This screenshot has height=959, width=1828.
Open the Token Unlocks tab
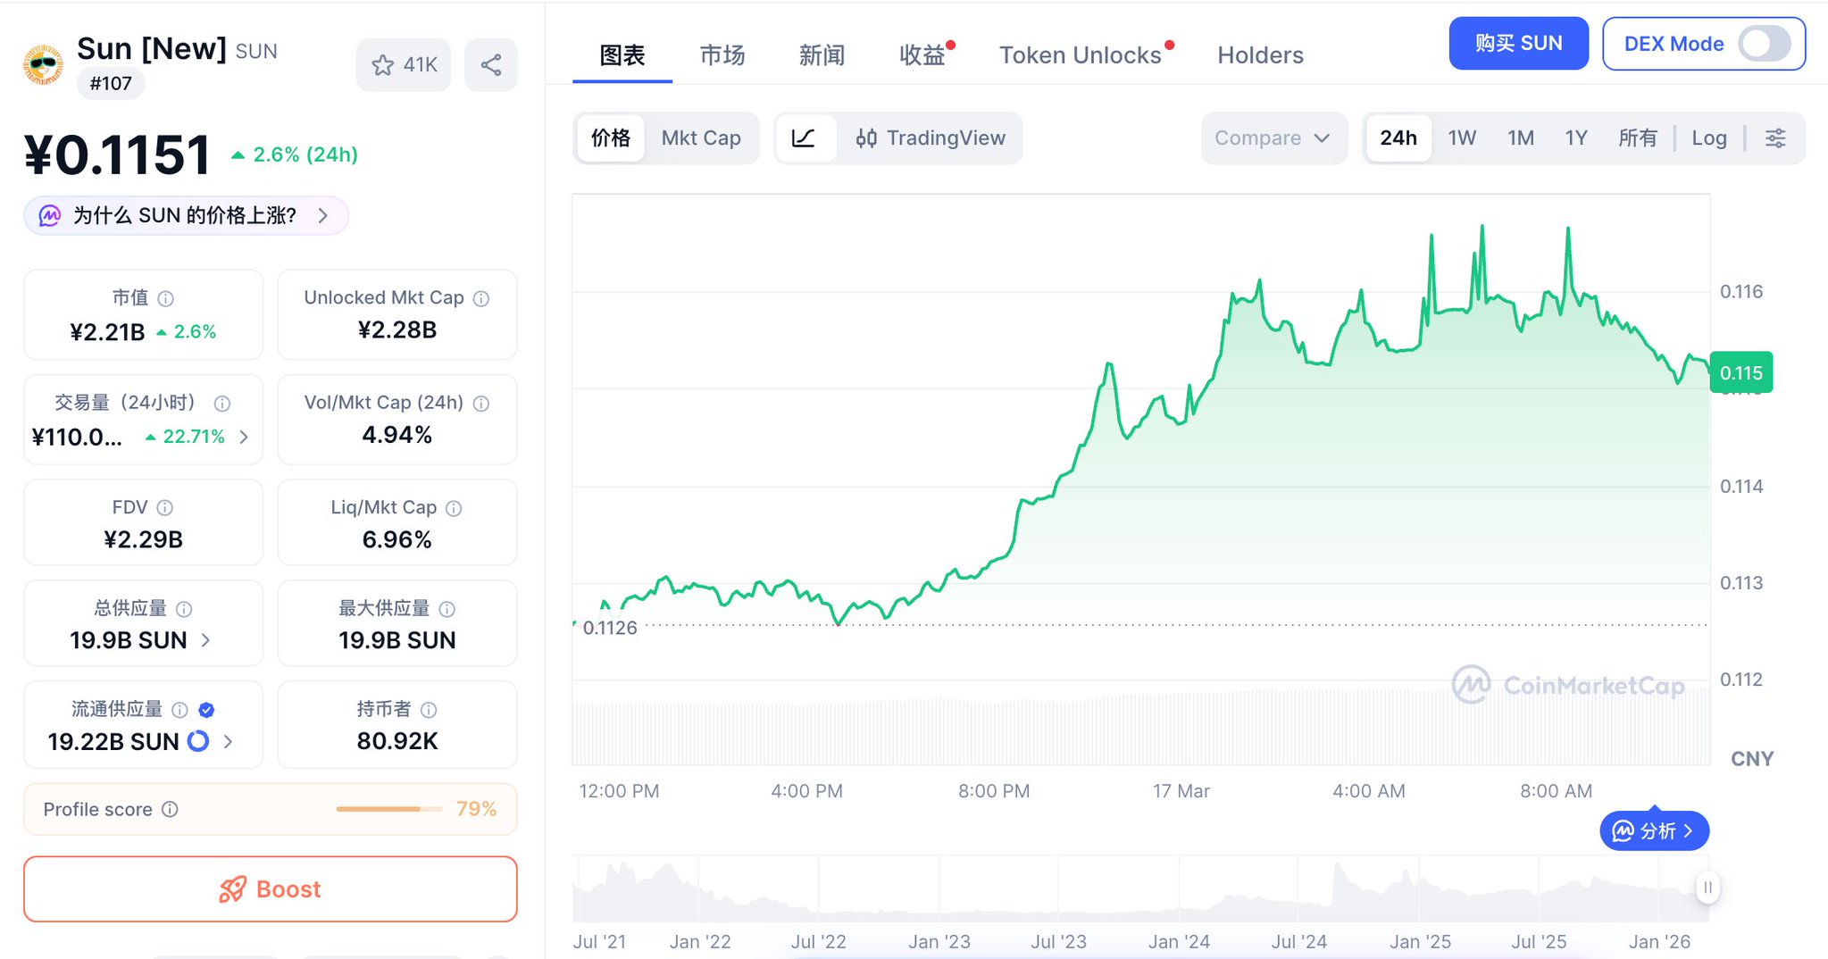tap(1080, 55)
